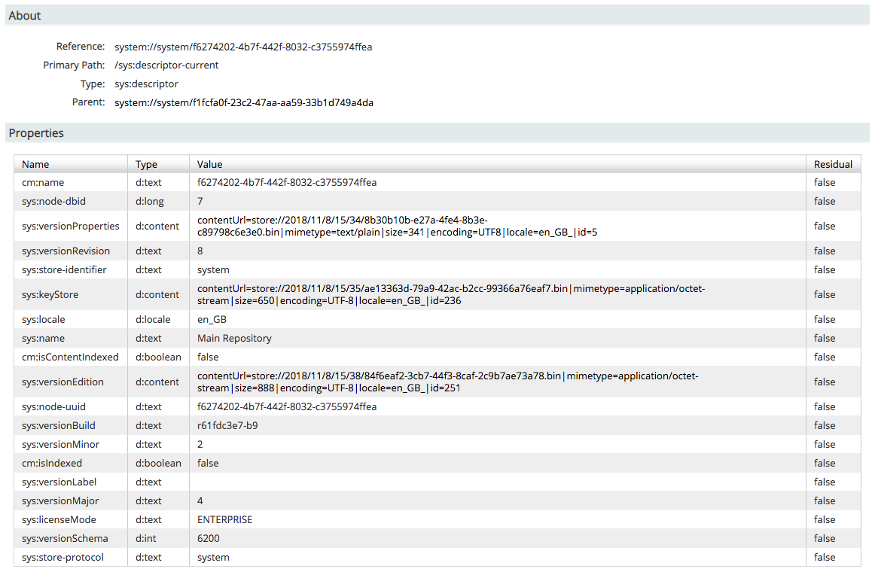Click the About section heading

(25, 16)
